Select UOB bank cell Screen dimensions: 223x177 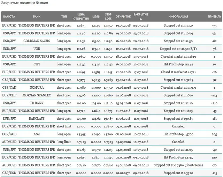[x=37, y=49]
